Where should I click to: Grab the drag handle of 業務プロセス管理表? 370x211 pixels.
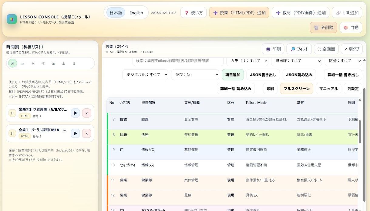click(x=12, y=113)
